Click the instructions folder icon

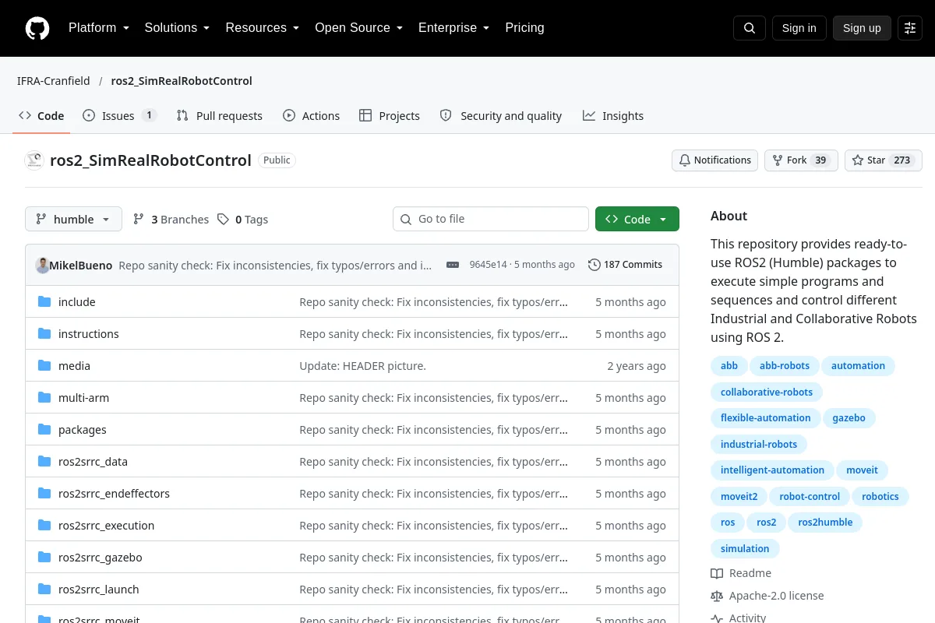44,333
